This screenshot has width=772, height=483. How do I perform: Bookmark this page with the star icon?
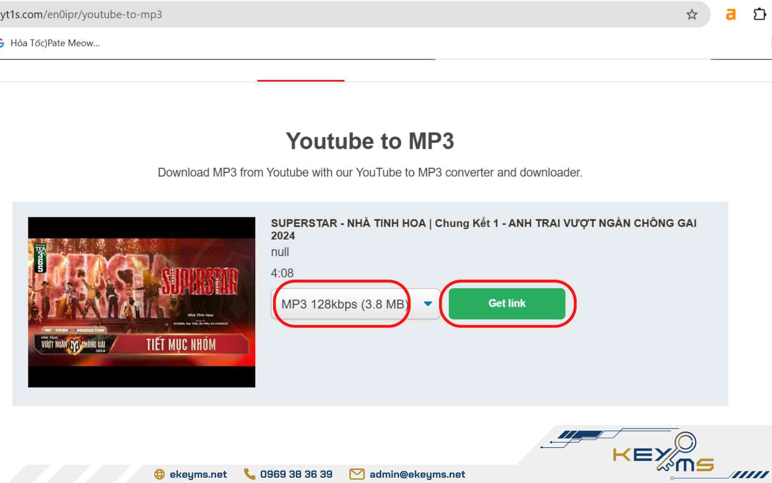coord(692,14)
